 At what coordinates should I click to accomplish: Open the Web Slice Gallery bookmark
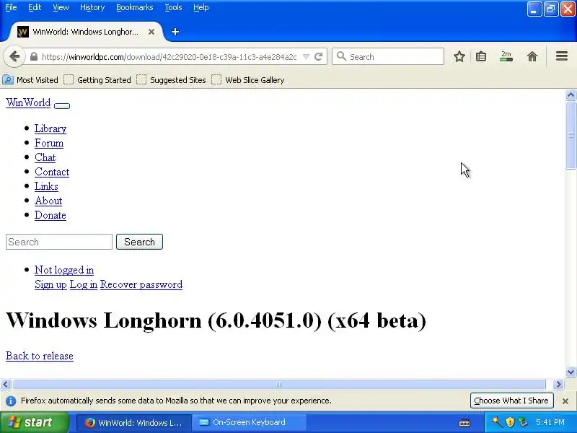pyautogui.click(x=248, y=80)
